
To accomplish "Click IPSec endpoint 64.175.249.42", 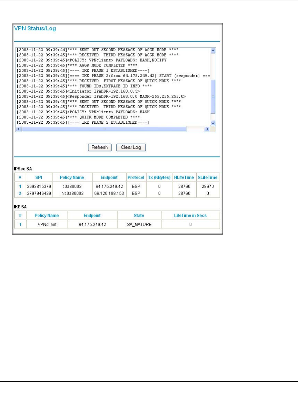I will point(109,186).
